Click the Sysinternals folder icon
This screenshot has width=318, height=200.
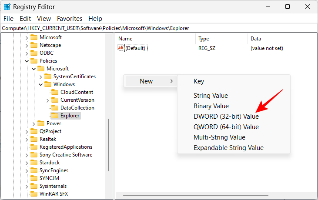pos(33,186)
